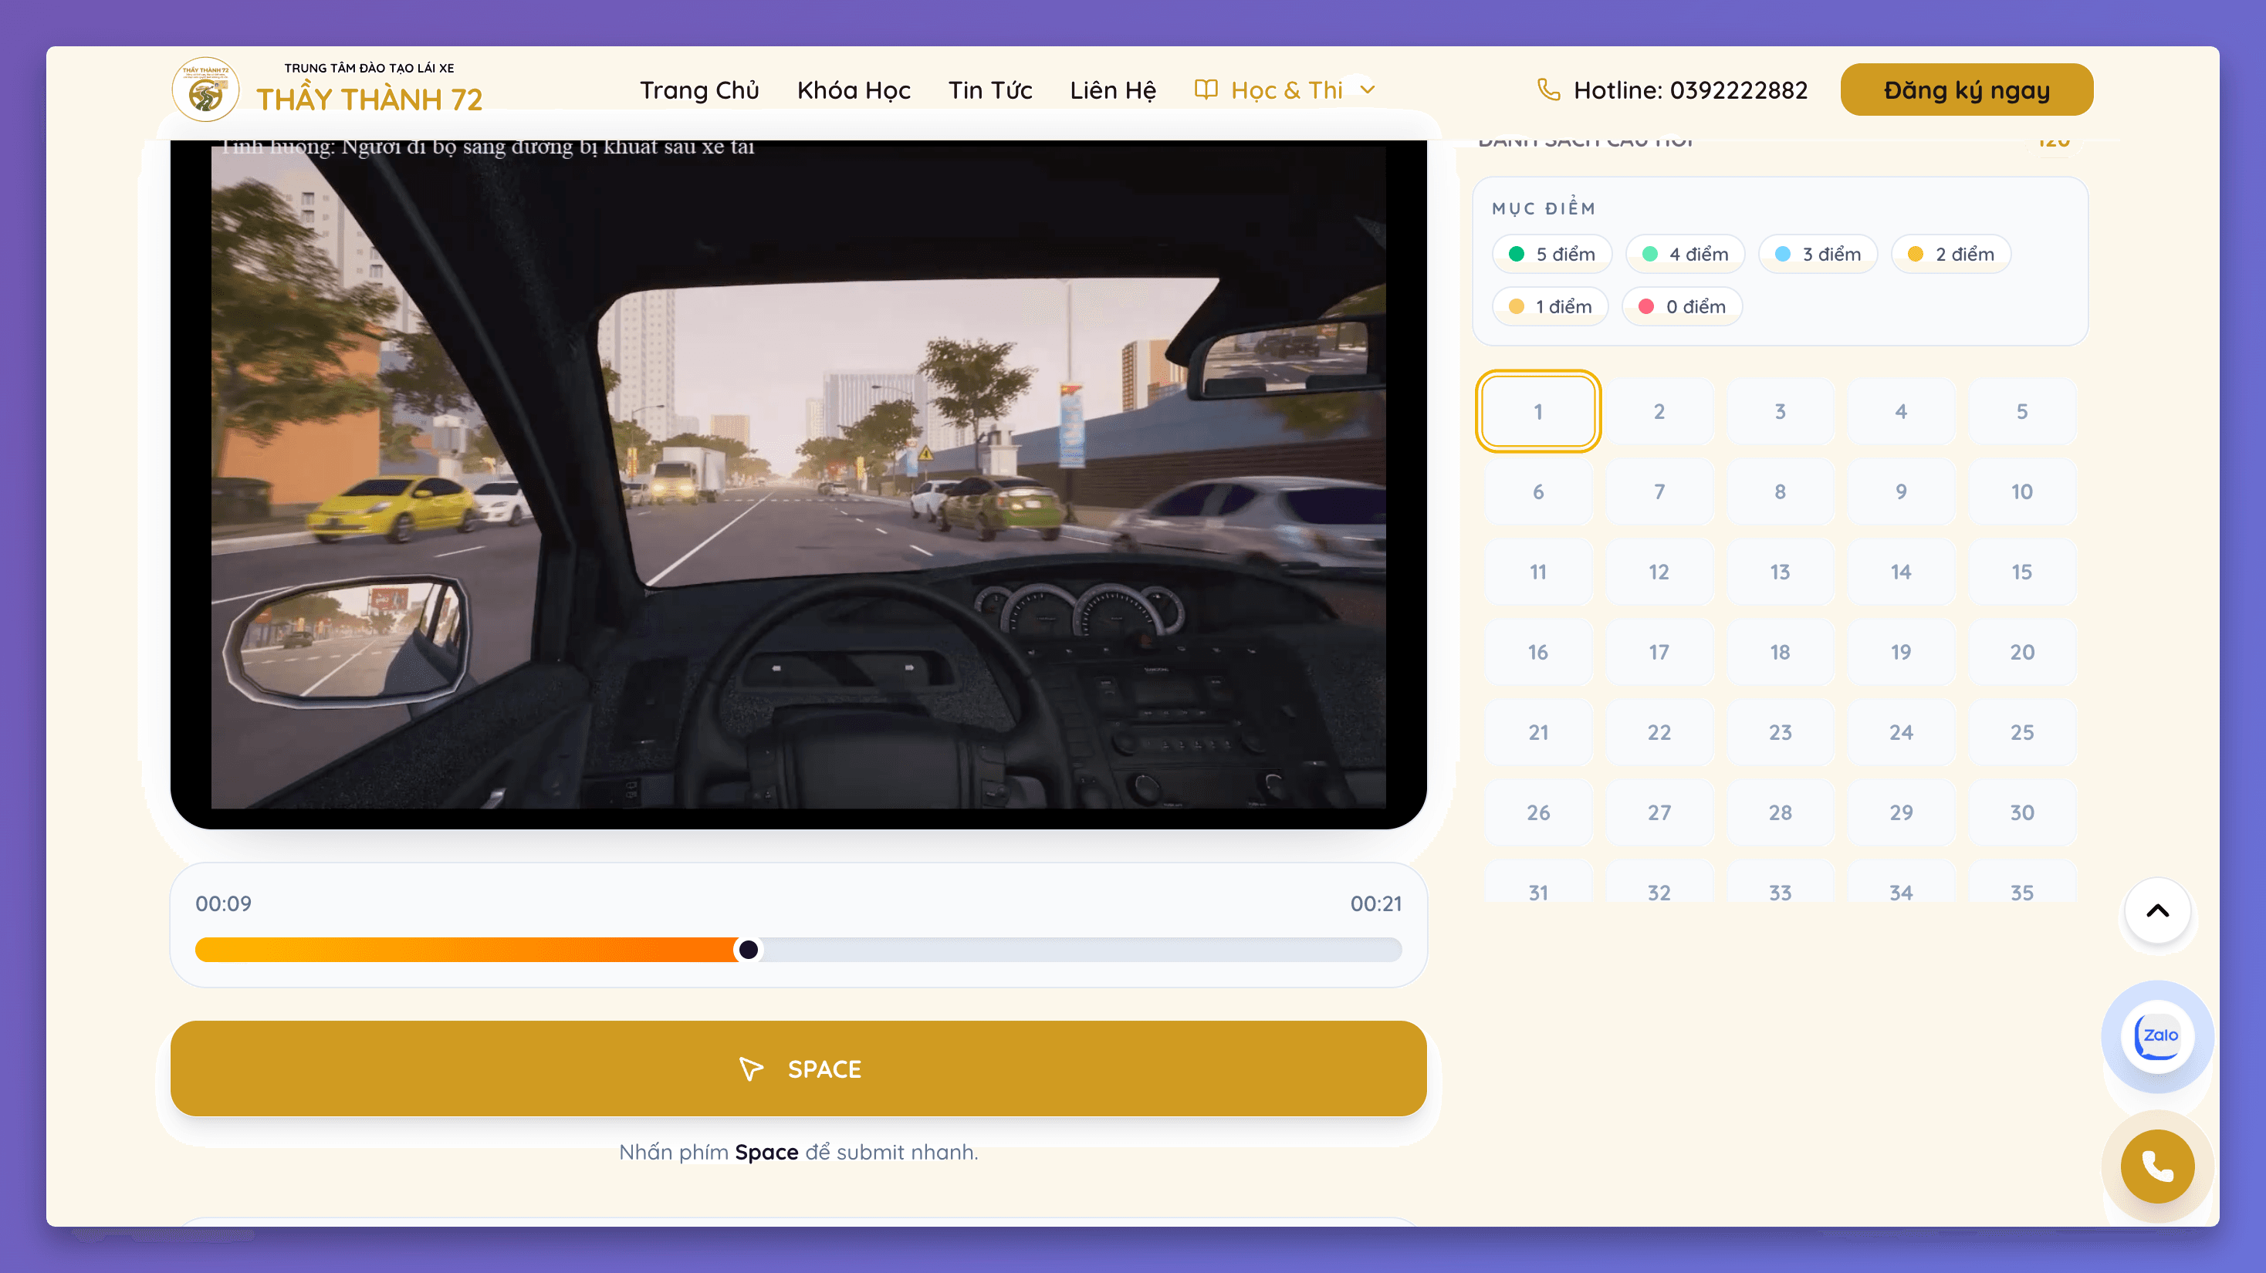Select question 7 in the list

click(1659, 491)
